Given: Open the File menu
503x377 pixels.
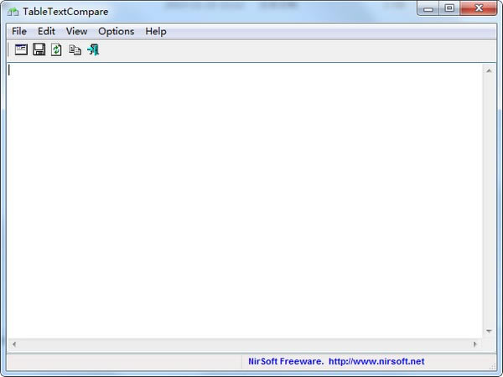Looking at the screenshot, I should tap(19, 31).
